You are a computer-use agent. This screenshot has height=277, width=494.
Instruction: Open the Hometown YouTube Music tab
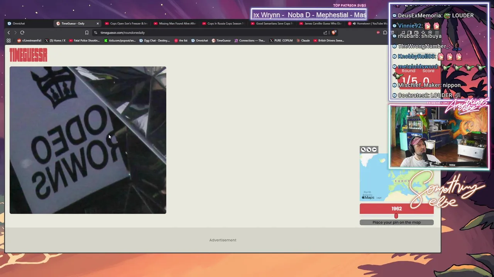coord(368,23)
